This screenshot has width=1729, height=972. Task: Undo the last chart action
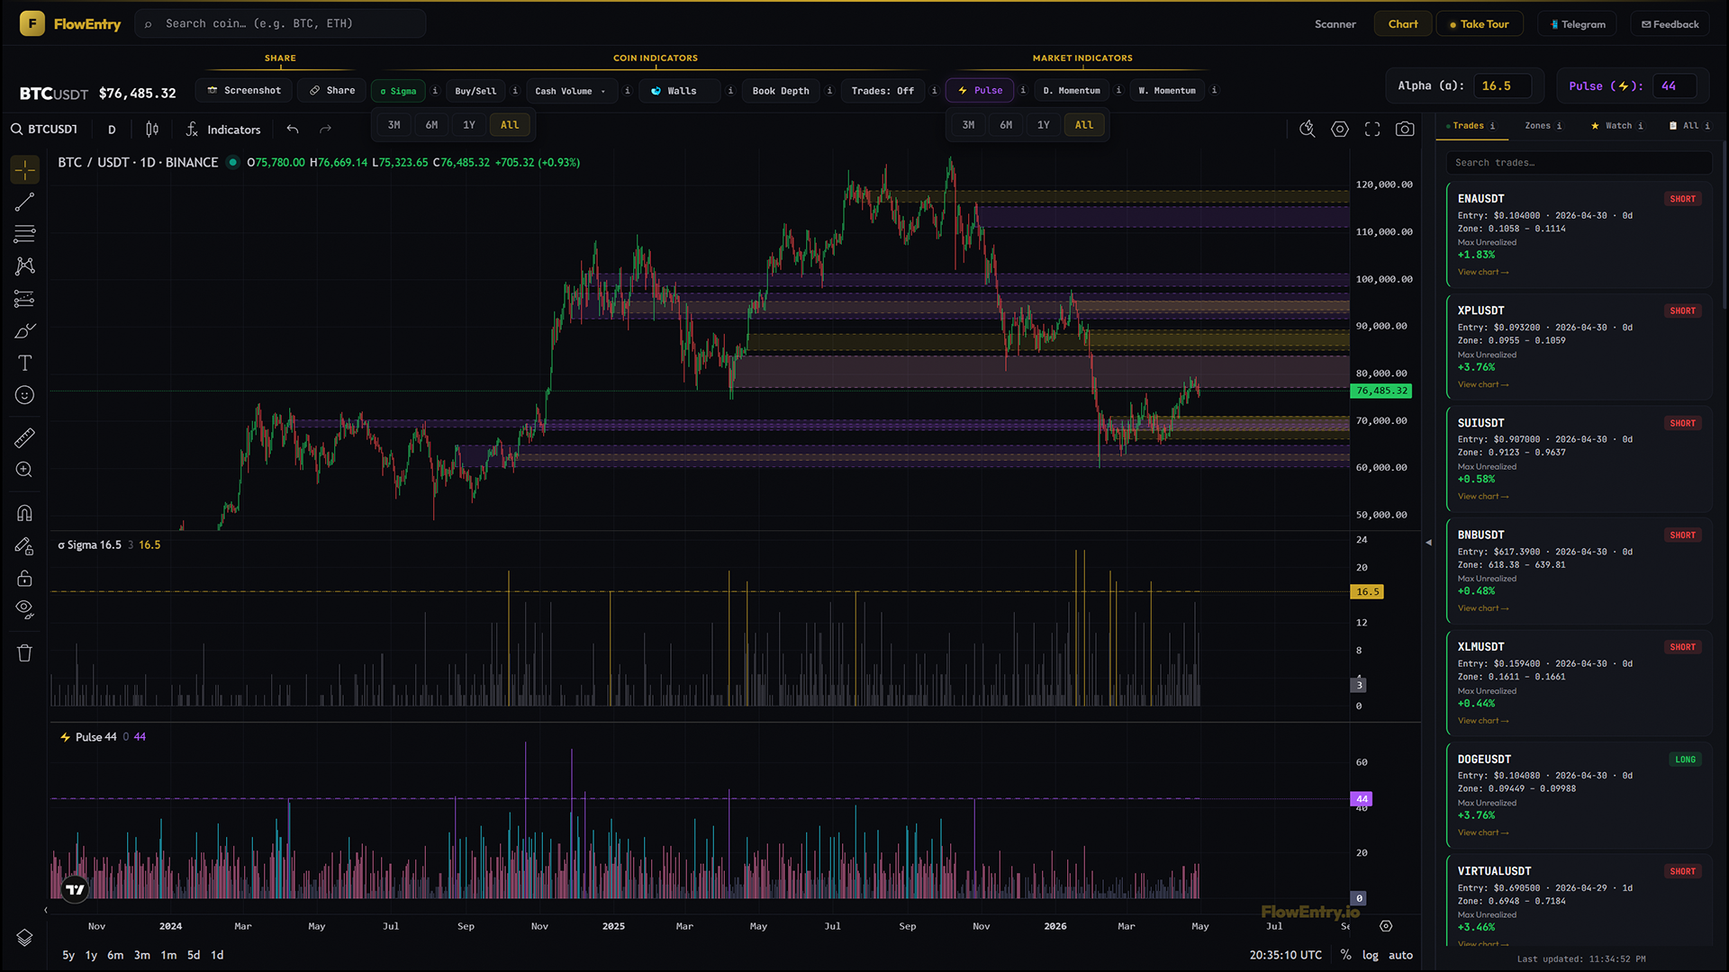pyautogui.click(x=293, y=130)
